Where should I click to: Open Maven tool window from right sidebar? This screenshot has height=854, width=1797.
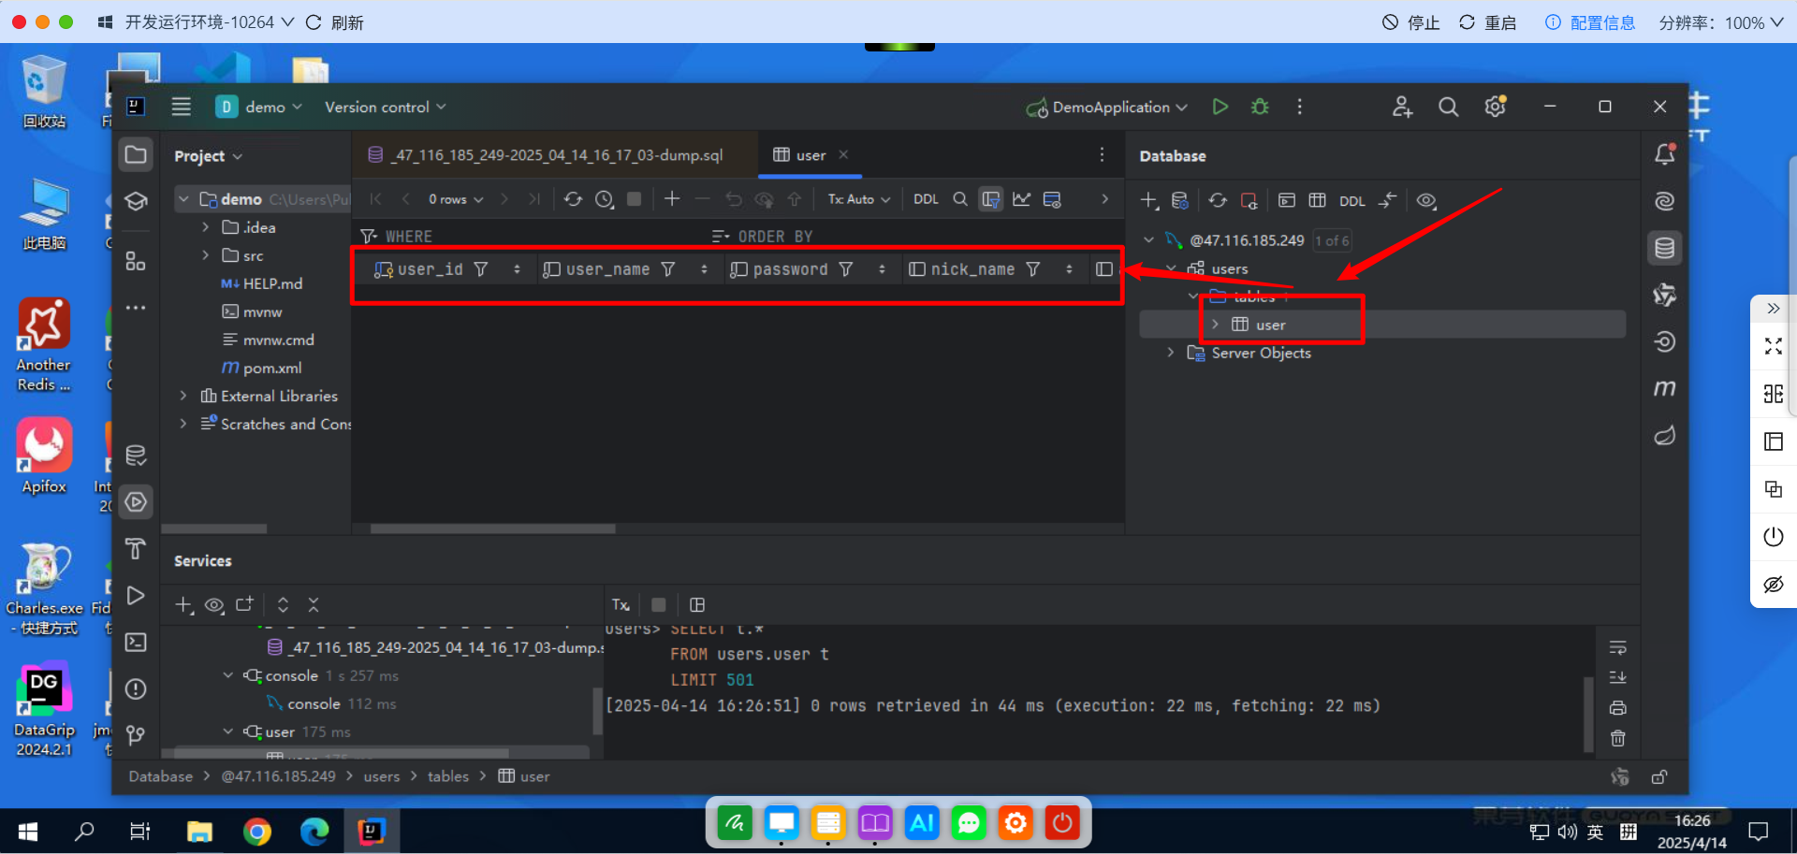pos(1664,388)
